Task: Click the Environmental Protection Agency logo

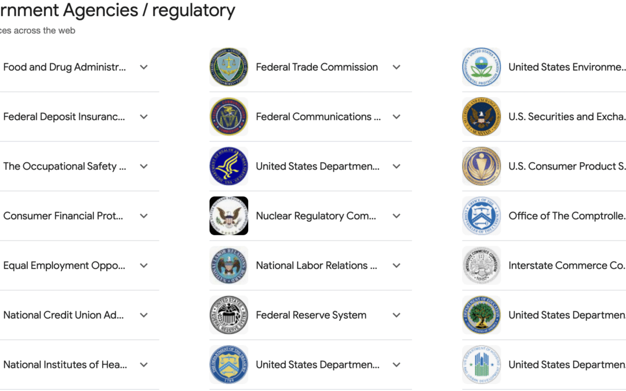Action: [481, 67]
